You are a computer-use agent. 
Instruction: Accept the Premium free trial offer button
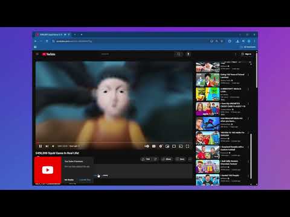(85, 180)
